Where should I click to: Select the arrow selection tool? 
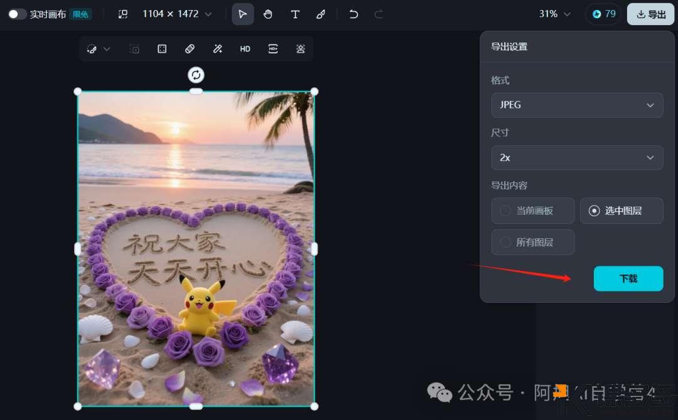point(242,14)
